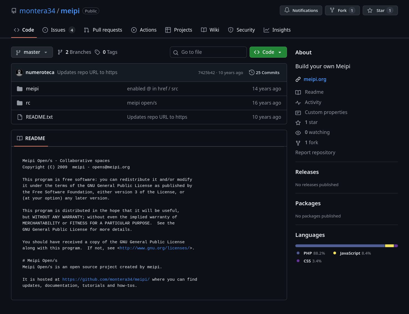Open the meipi.org website link
The height and width of the screenshot is (314, 409).
(315, 79)
